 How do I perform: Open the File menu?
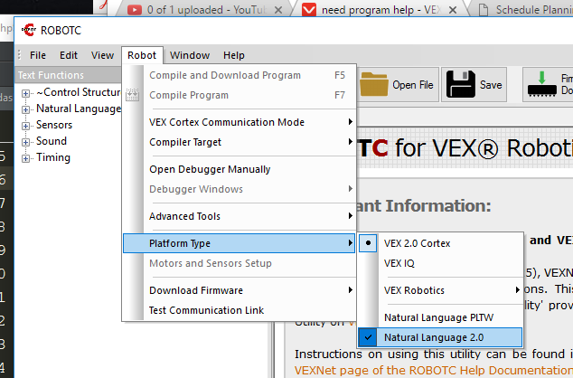pos(38,55)
